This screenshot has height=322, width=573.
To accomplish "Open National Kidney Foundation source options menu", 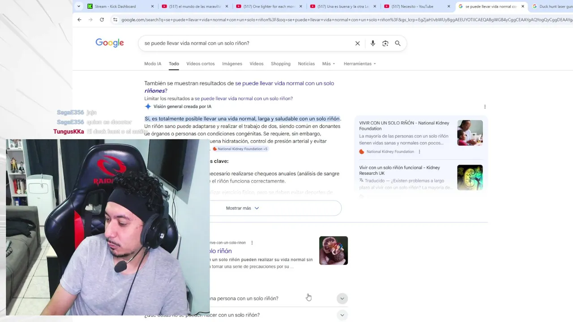I will coord(419,152).
